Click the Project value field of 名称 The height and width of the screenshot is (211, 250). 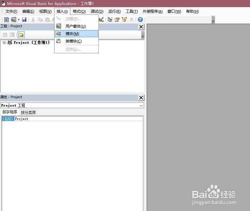(x=78, y=119)
